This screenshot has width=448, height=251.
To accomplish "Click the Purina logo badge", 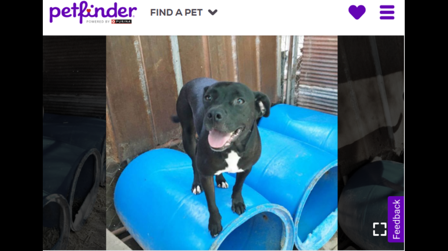I will [x=121, y=22].
